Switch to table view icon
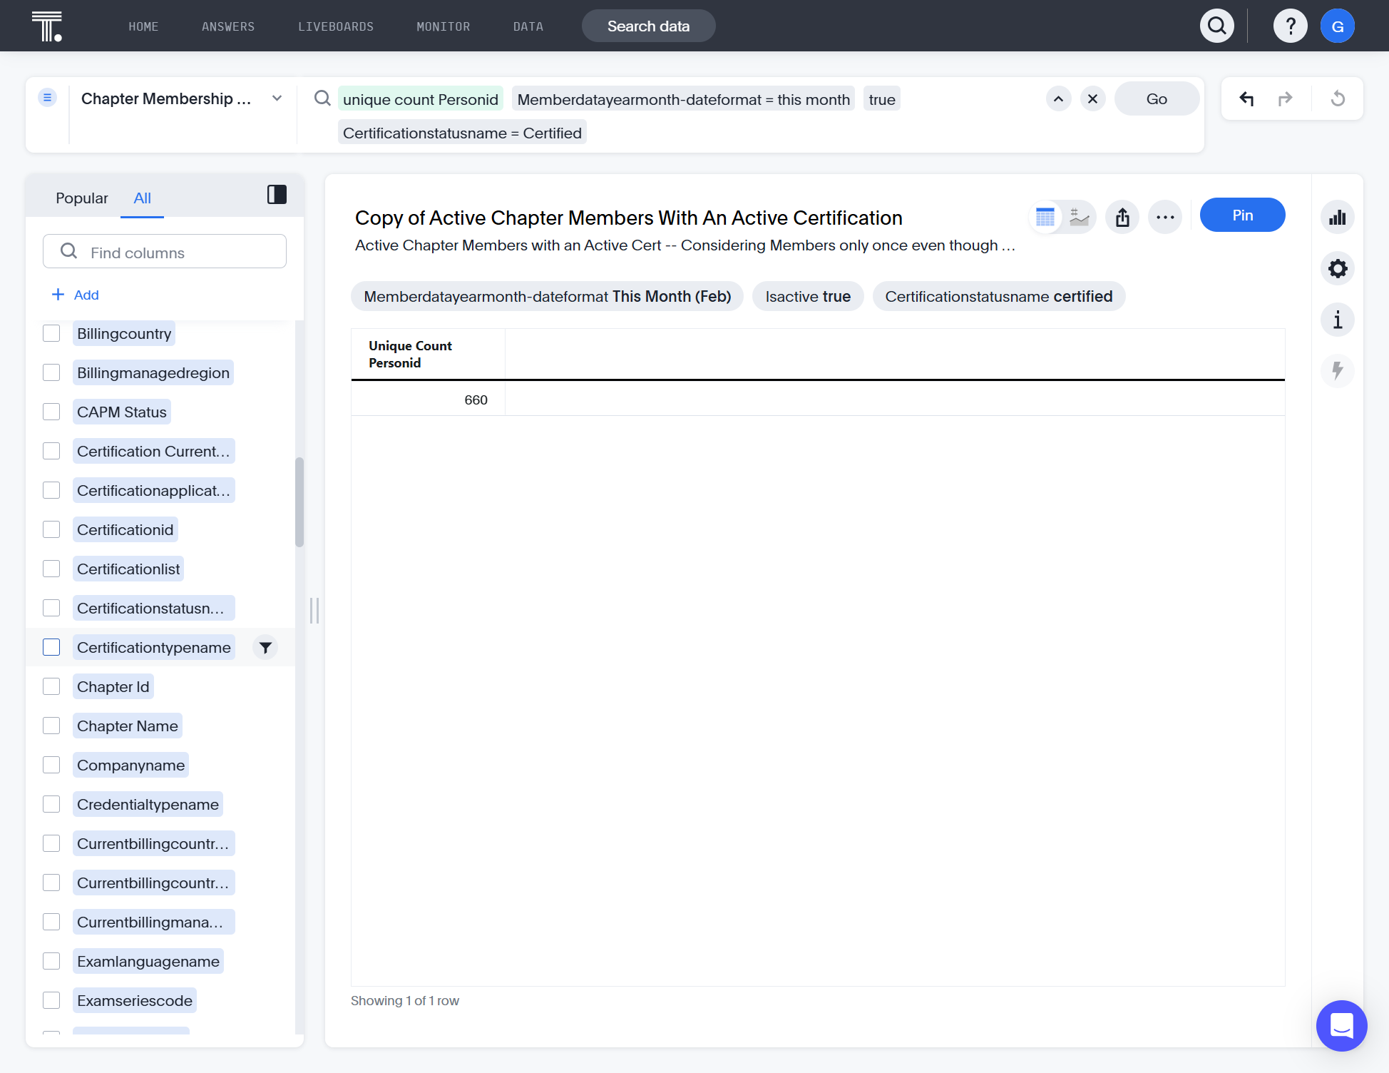Screen dimensions: 1389x1073 (1045, 217)
